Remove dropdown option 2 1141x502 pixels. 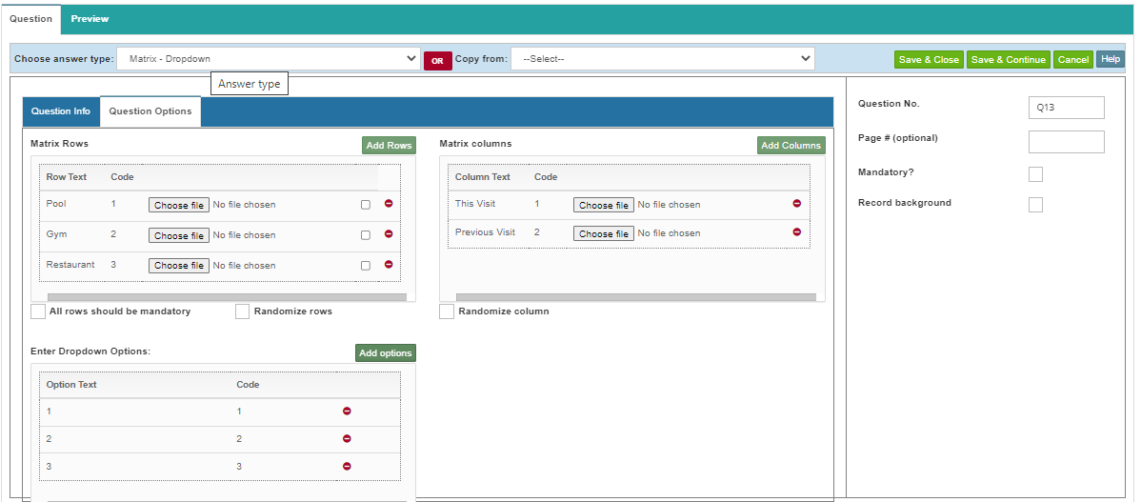347,439
